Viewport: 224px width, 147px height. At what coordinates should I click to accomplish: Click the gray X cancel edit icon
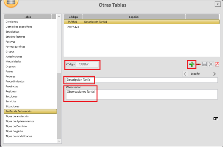pyautogui.click(x=211, y=64)
